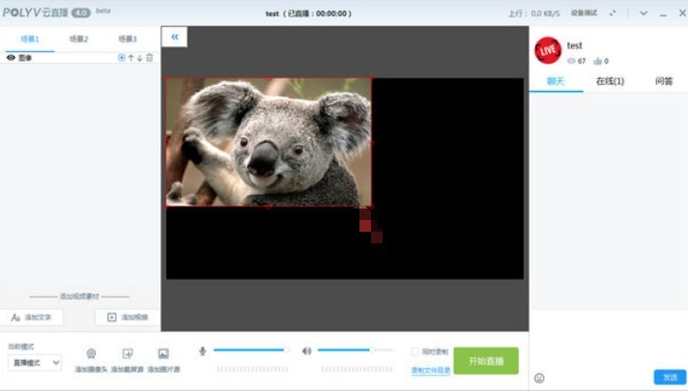Screen dimensions: 688x392
Task: Select the koala image in preview canvas
Action: 269,142
